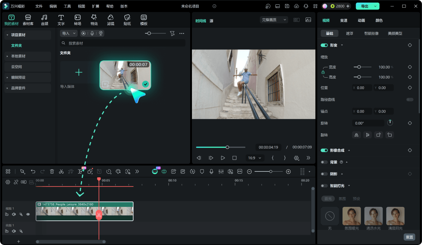Open the 文件 menu
422x245 pixels.
coord(39,6)
